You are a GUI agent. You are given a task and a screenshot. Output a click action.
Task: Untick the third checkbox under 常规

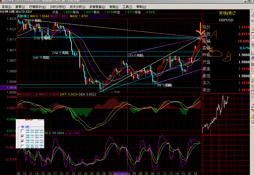[x=22, y=141]
